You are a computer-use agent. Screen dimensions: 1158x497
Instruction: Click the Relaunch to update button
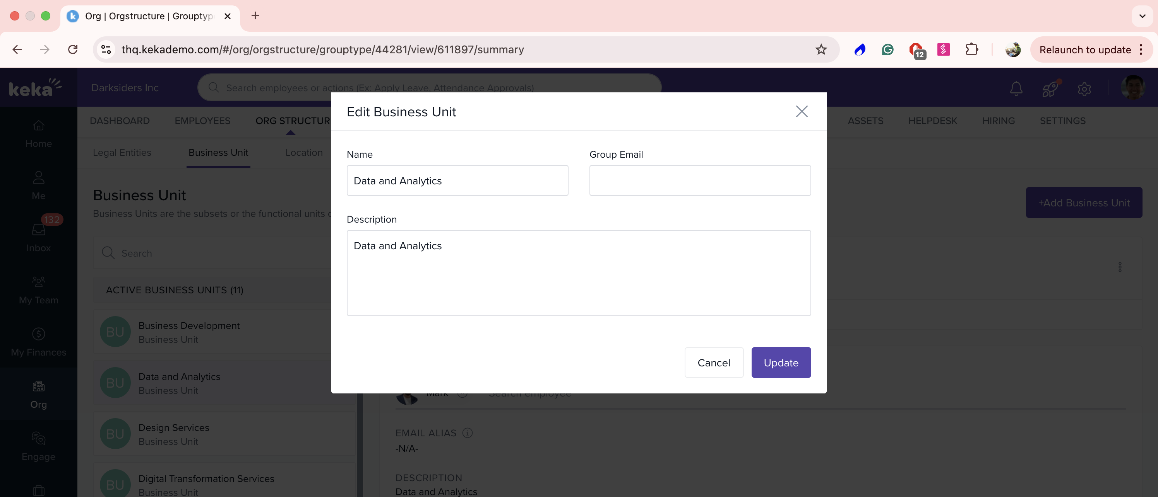pos(1085,50)
